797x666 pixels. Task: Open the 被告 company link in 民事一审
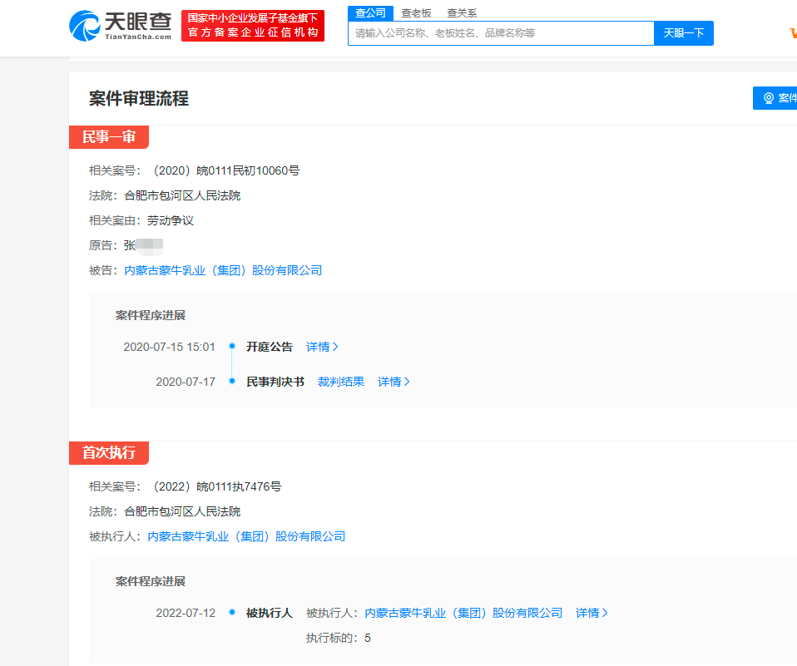tap(223, 270)
